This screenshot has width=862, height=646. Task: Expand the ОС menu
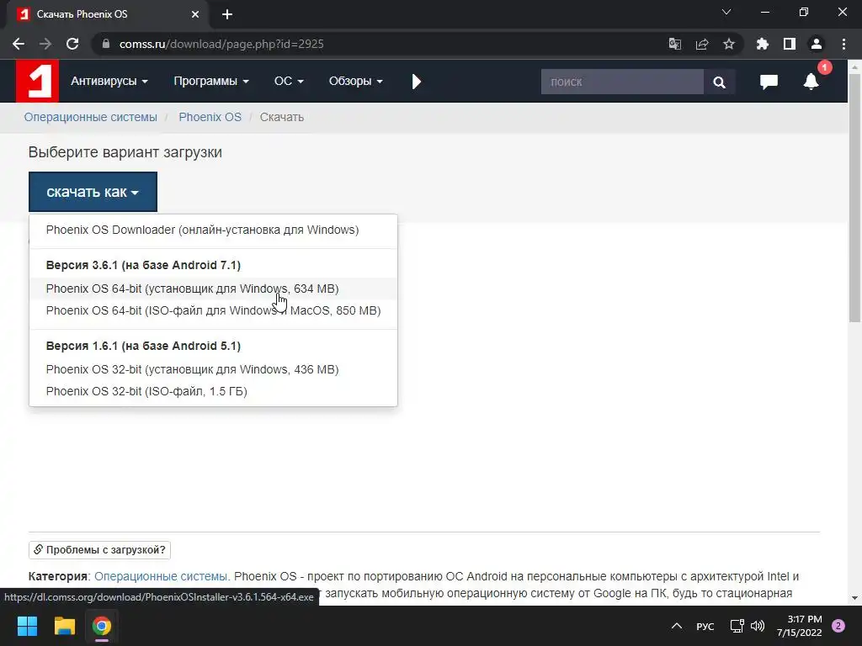coord(289,81)
